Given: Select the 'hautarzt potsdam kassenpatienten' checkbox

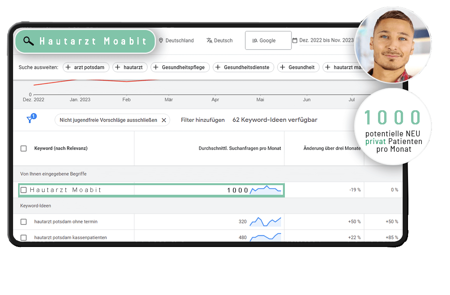Looking at the screenshot, I should 23,237.
